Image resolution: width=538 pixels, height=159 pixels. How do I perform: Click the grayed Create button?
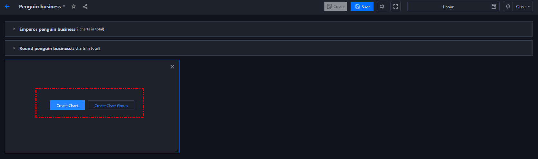coord(336,6)
